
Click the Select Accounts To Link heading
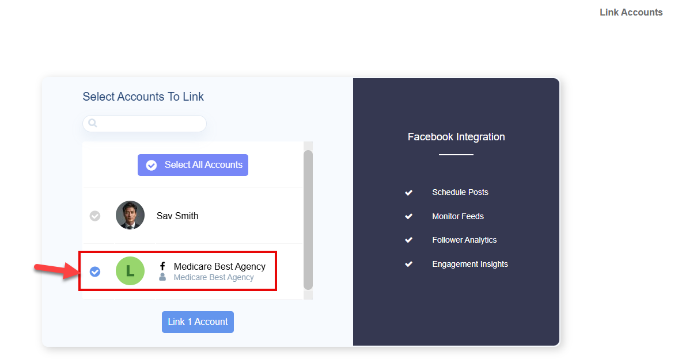(x=143, y=97)
